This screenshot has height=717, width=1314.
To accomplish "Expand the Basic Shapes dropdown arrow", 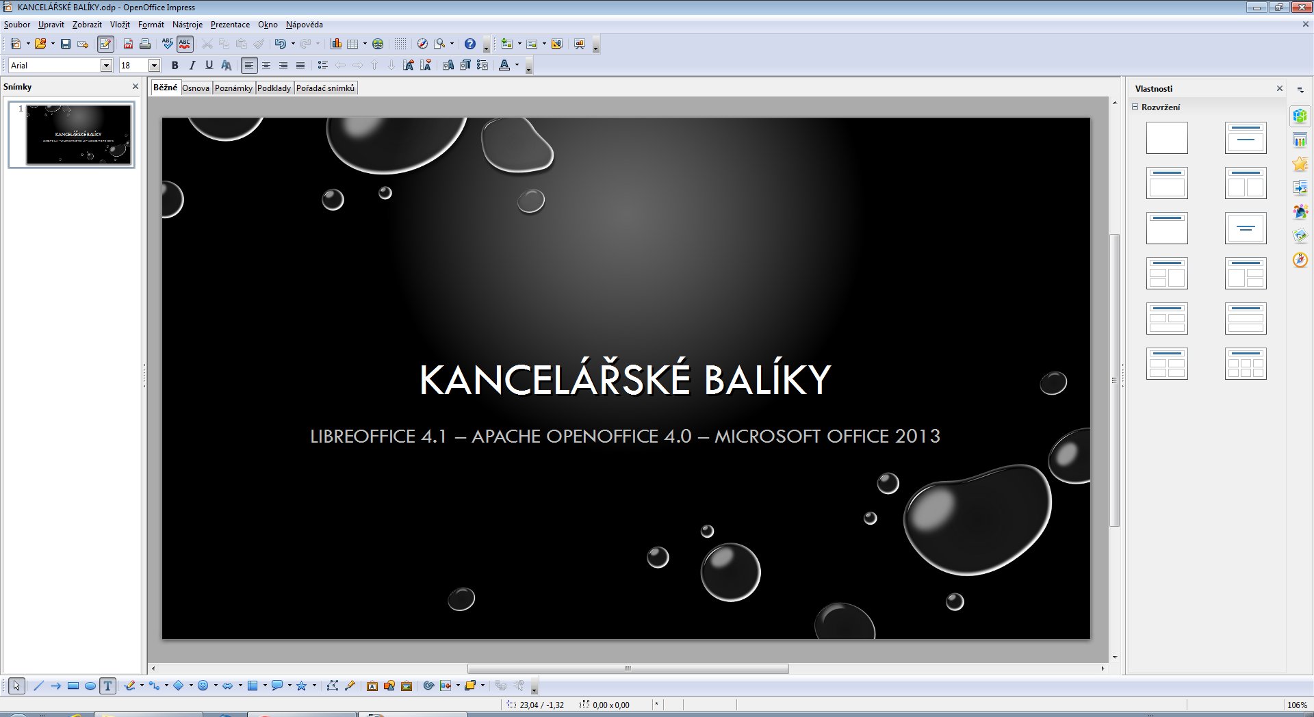I will (x=191, y=686).
